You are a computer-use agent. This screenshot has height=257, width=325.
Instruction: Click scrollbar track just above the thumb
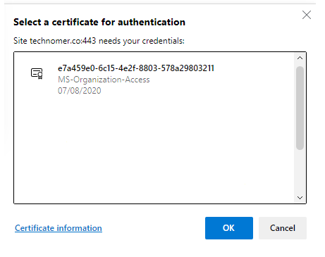pyautogui.click(x=300, y=64)
